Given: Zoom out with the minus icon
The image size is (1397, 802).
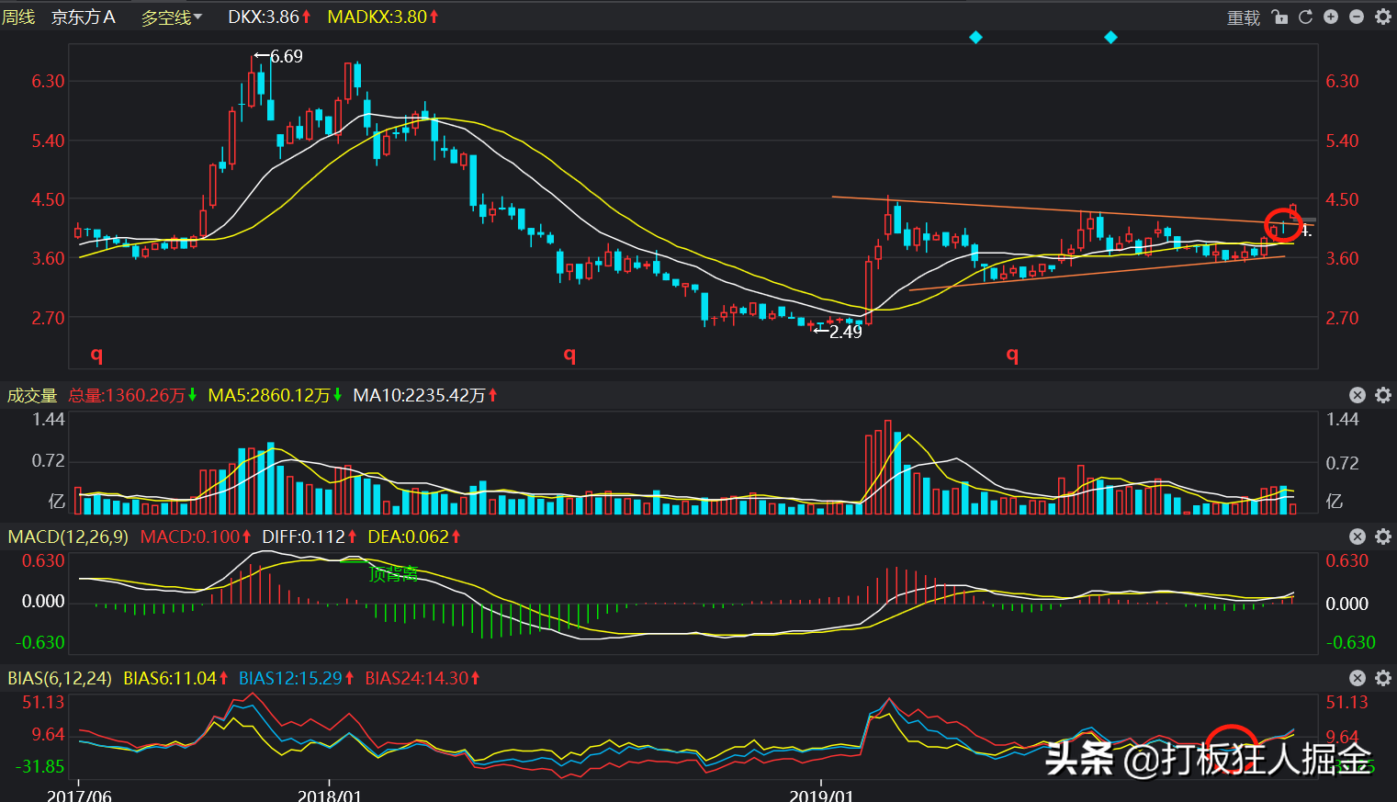Looking at the screenshot, I should pyautogui.click(x=1357, y=17).
